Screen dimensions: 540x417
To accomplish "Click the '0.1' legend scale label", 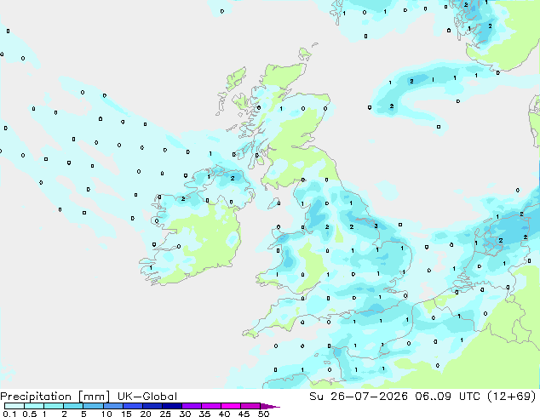I will pos(9,414).
